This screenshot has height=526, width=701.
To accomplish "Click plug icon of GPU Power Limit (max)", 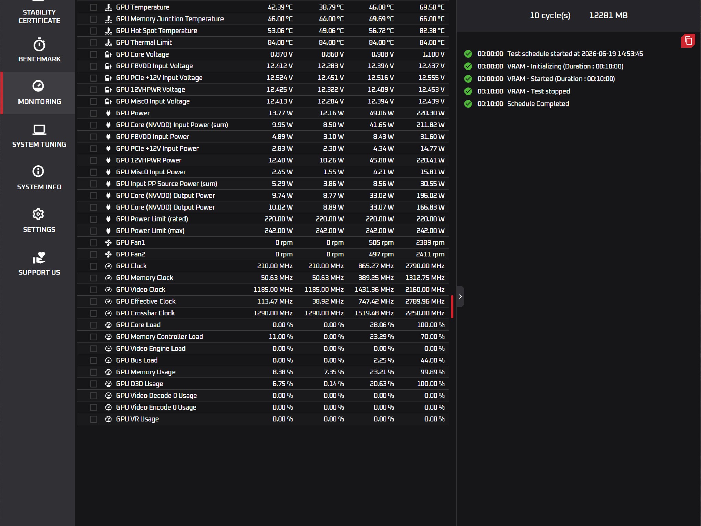I will point(108,231).
